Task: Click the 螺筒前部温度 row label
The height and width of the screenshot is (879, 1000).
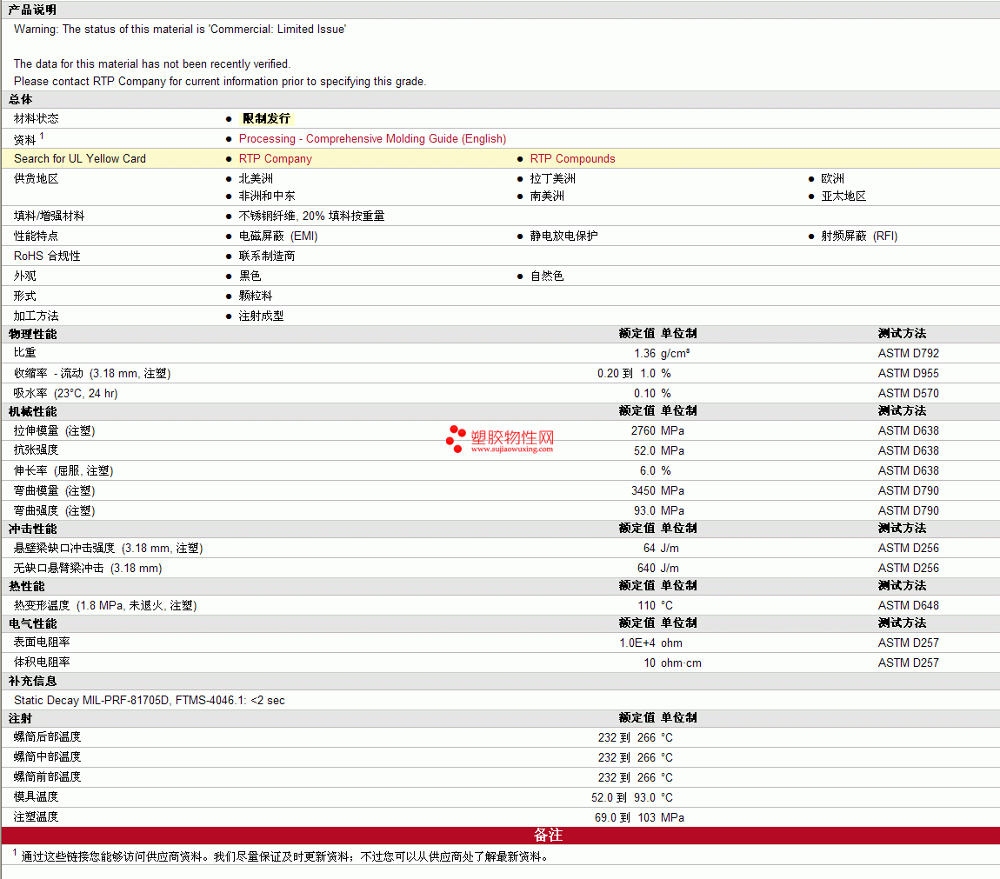Action: click(47, 776)
